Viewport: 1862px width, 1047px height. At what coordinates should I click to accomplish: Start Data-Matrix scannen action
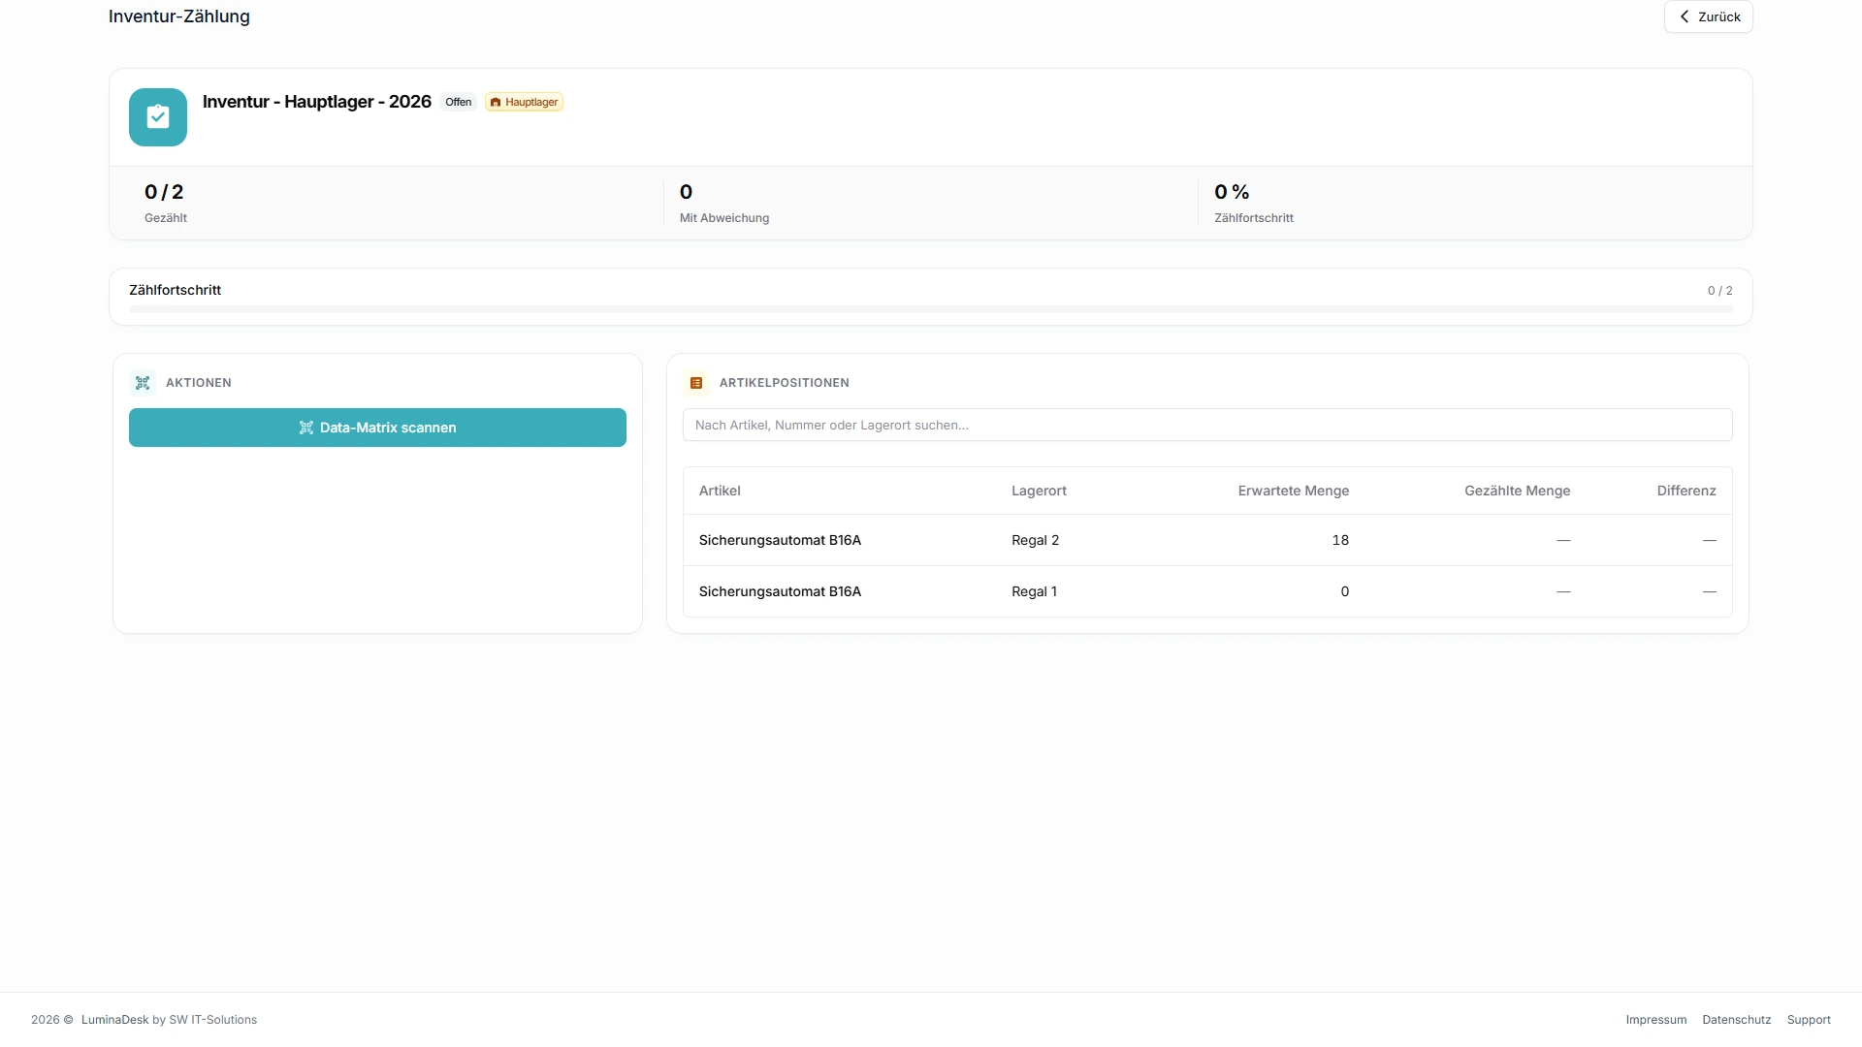click(377, 428)
